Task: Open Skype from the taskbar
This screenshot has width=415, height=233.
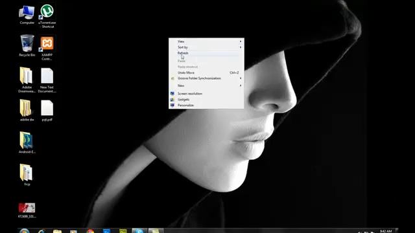Action: pos(139,231)
